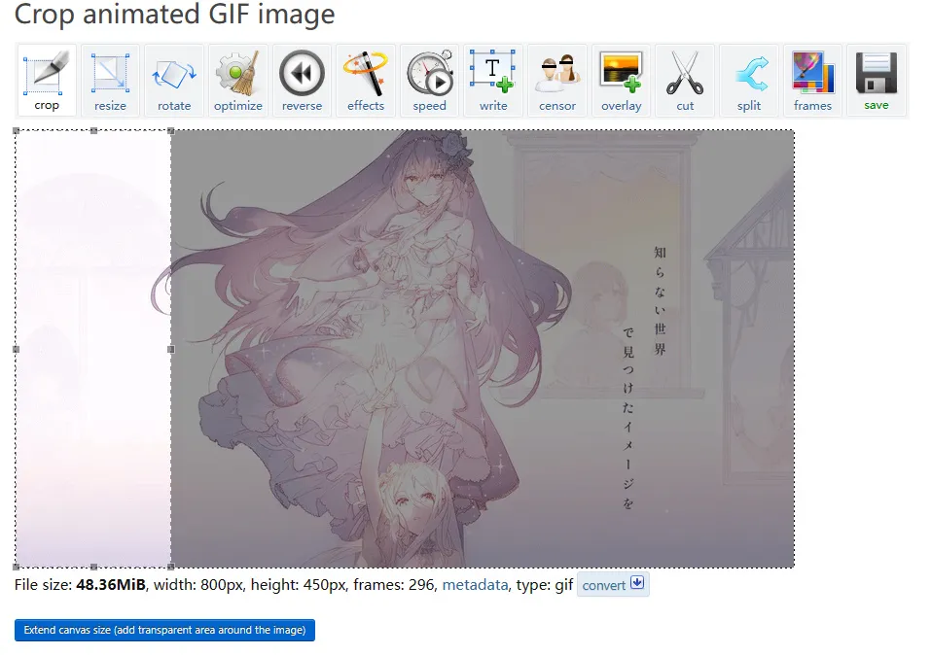931x655 pixels.
Task: Open the frames tool
Action: [x=812, y=80]
